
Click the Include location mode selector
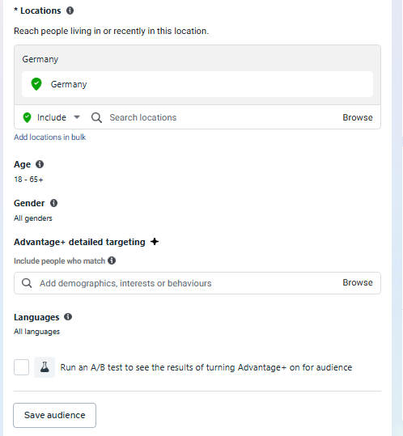tap(52, 117)
